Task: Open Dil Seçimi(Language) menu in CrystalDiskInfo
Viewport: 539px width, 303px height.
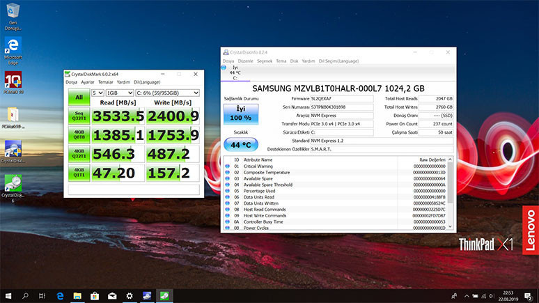Action: pos(338,61)
